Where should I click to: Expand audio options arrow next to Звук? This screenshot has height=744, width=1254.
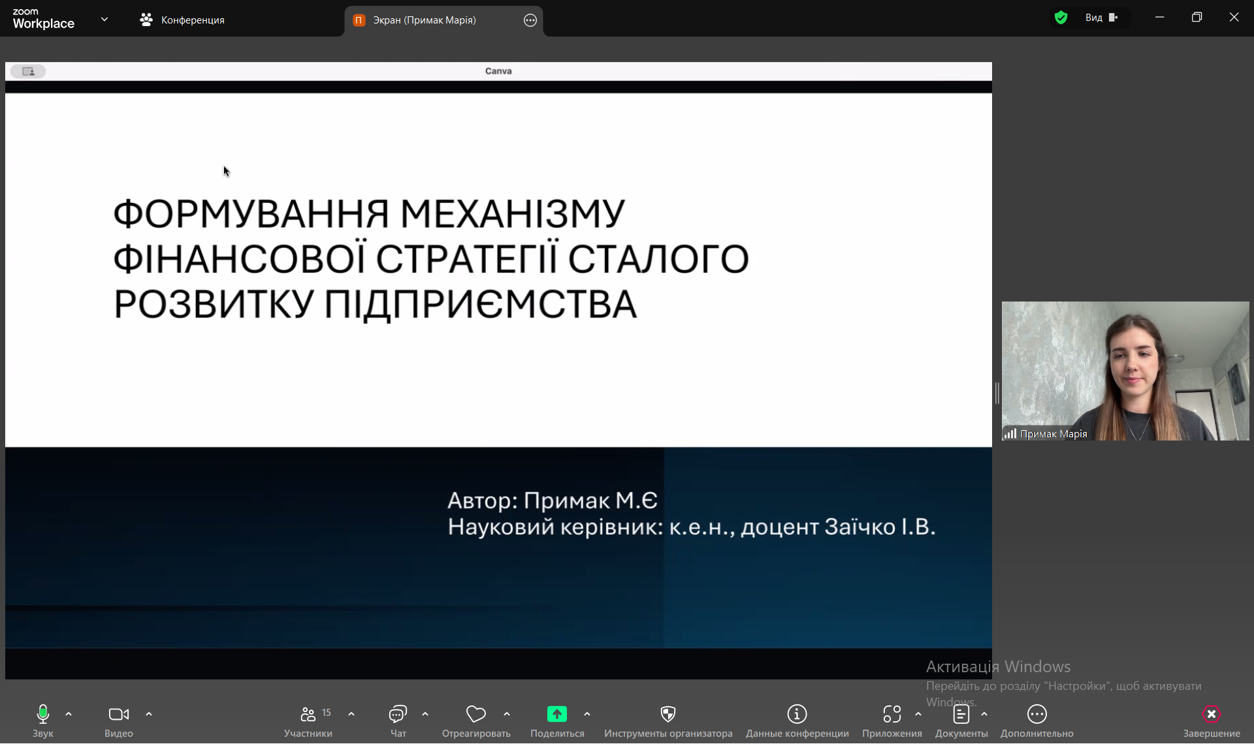(69, 714)
